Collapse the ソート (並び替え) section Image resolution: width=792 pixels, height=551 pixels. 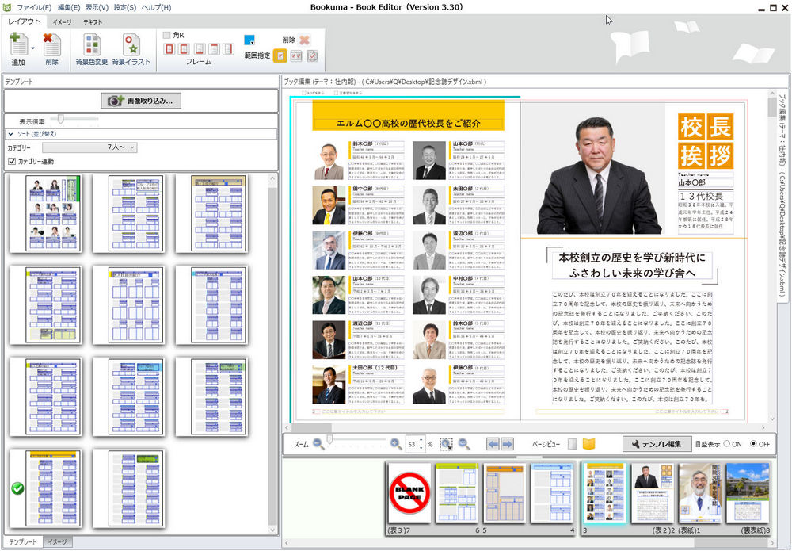pos(12,134)
